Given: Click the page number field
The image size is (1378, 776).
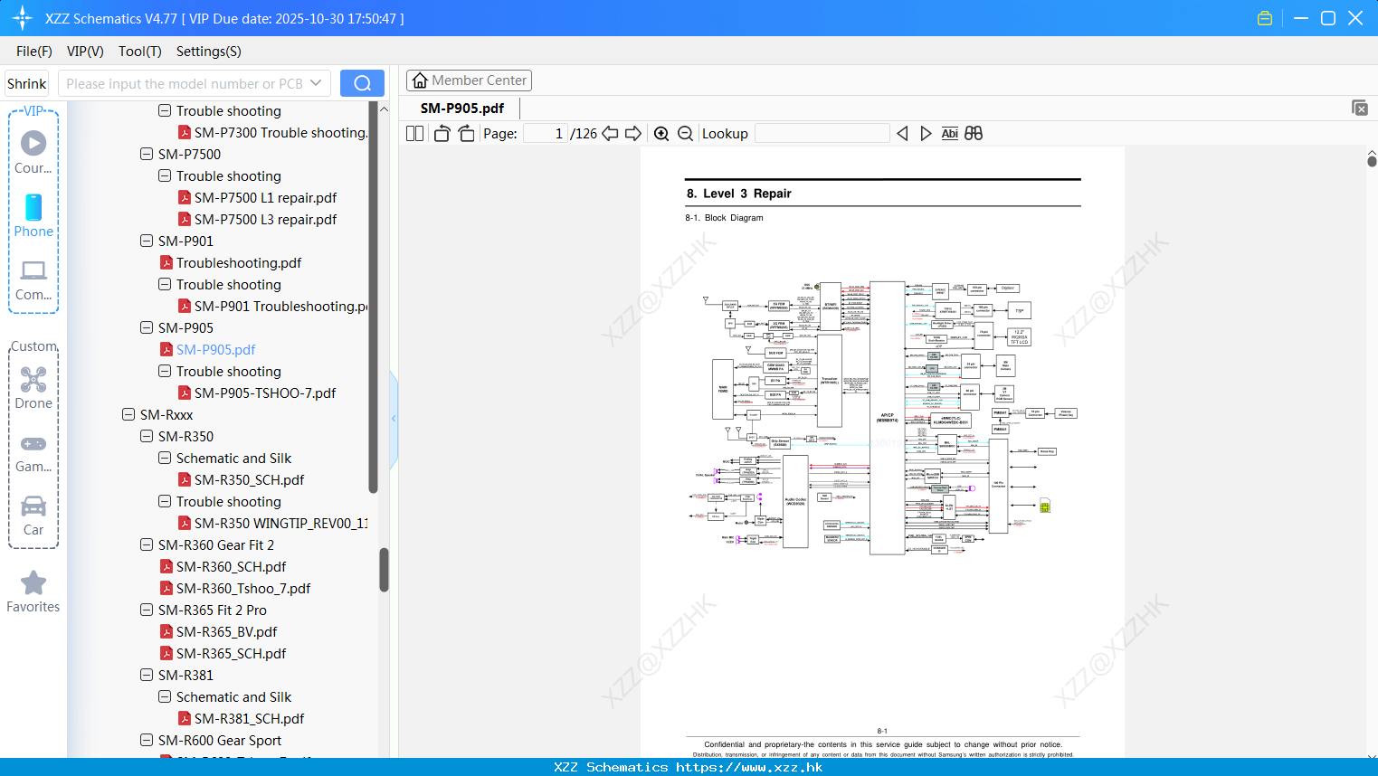Looking at the screenshot, I should 546,133.
